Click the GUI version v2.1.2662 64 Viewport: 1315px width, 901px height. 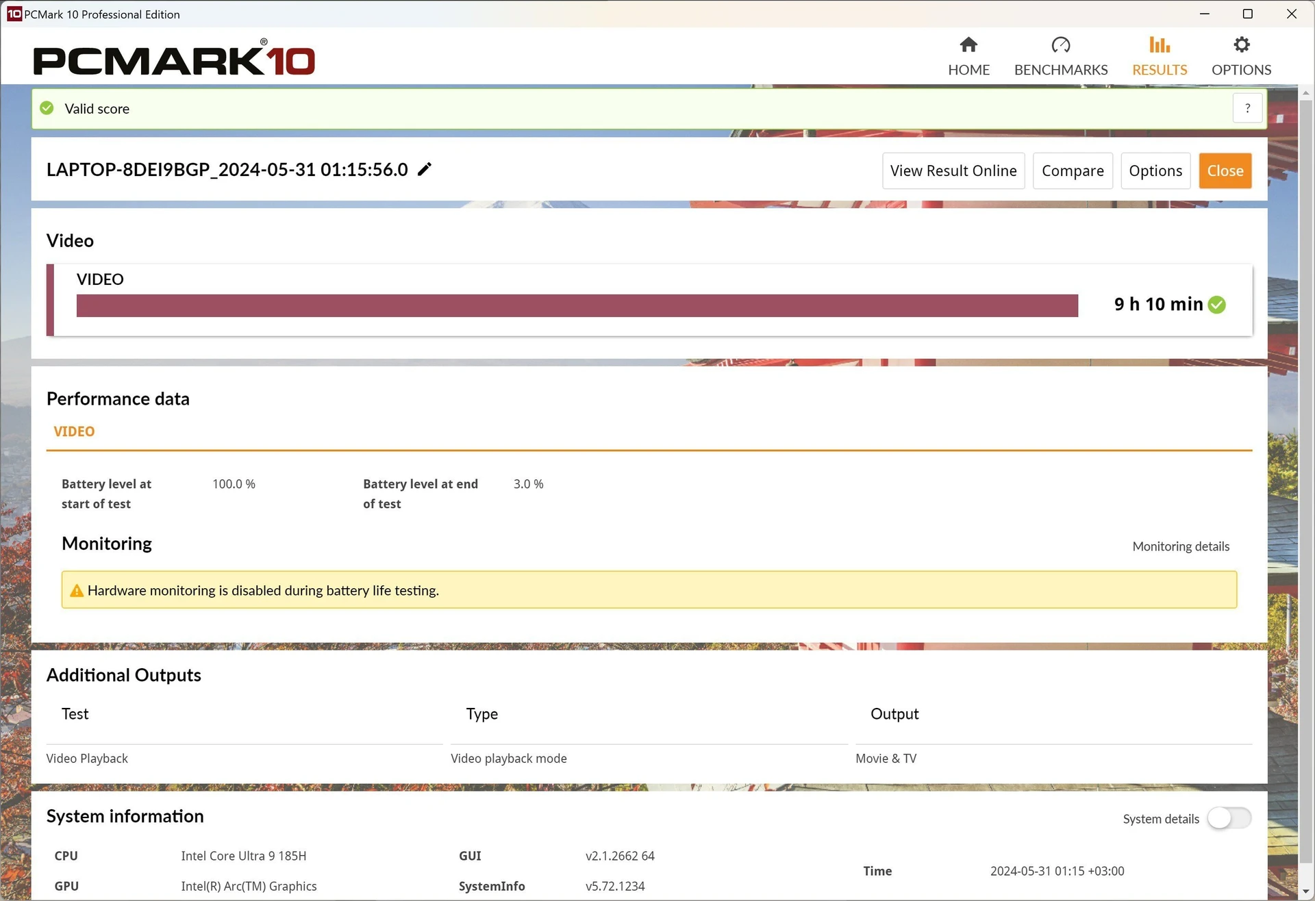click(x=620, y=856)
